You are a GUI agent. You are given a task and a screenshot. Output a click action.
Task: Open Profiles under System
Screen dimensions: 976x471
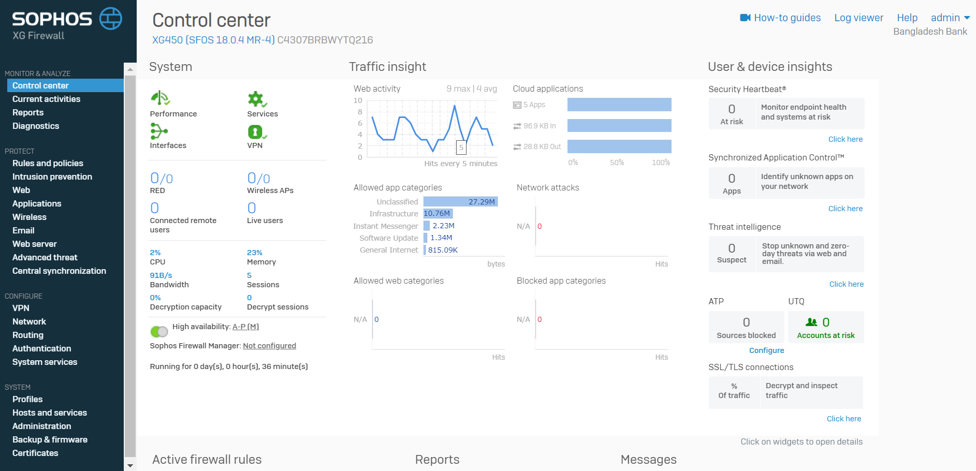pos(27,399)
